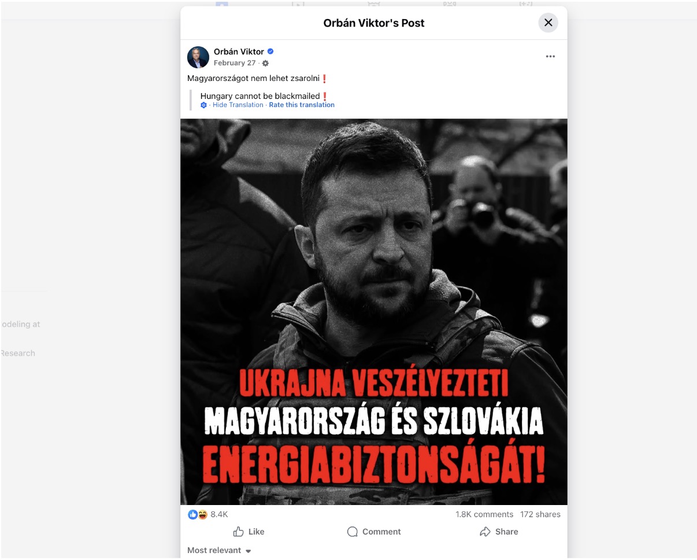Image resolution: width=697 pixels, height=560 pixels.
Task: Open the 1.8K comments list
Action: click(x=484, y=514)
